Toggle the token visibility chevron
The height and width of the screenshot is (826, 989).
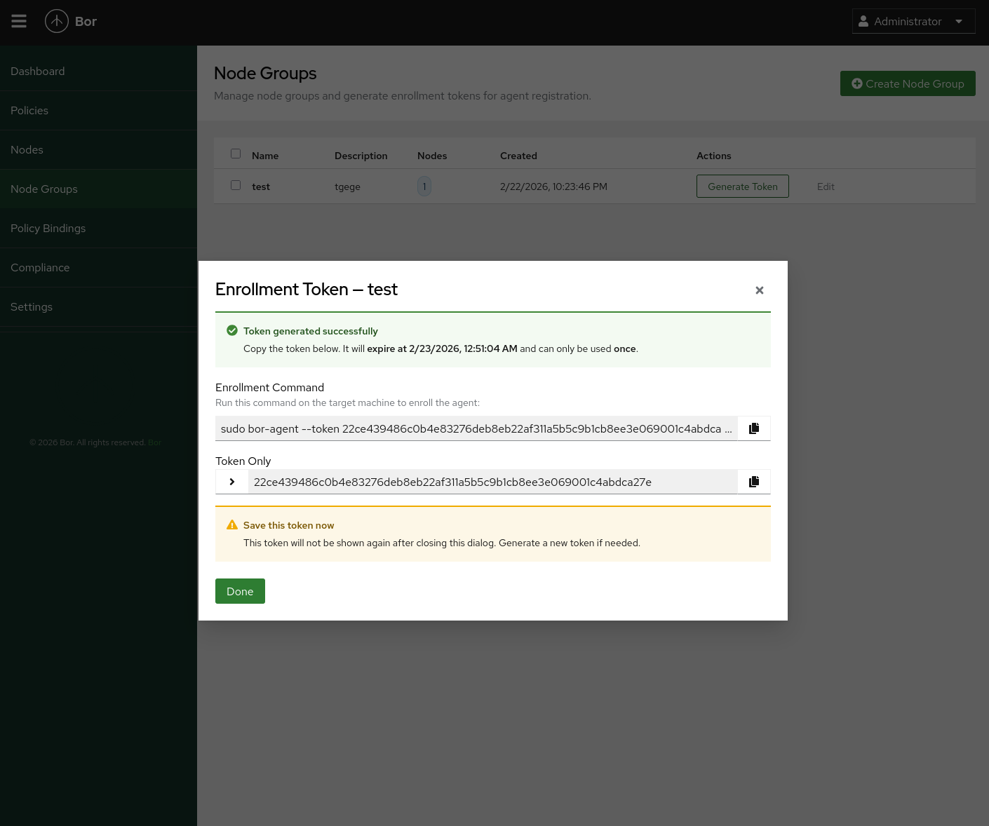[231, 482]
